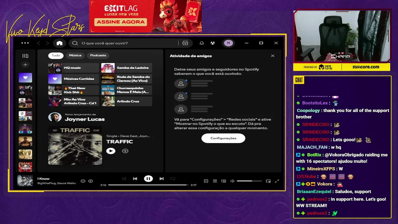Click username "MineiroXFPS" in chat
This screenshot has height=224, width=398.
[x=321, y=169]
